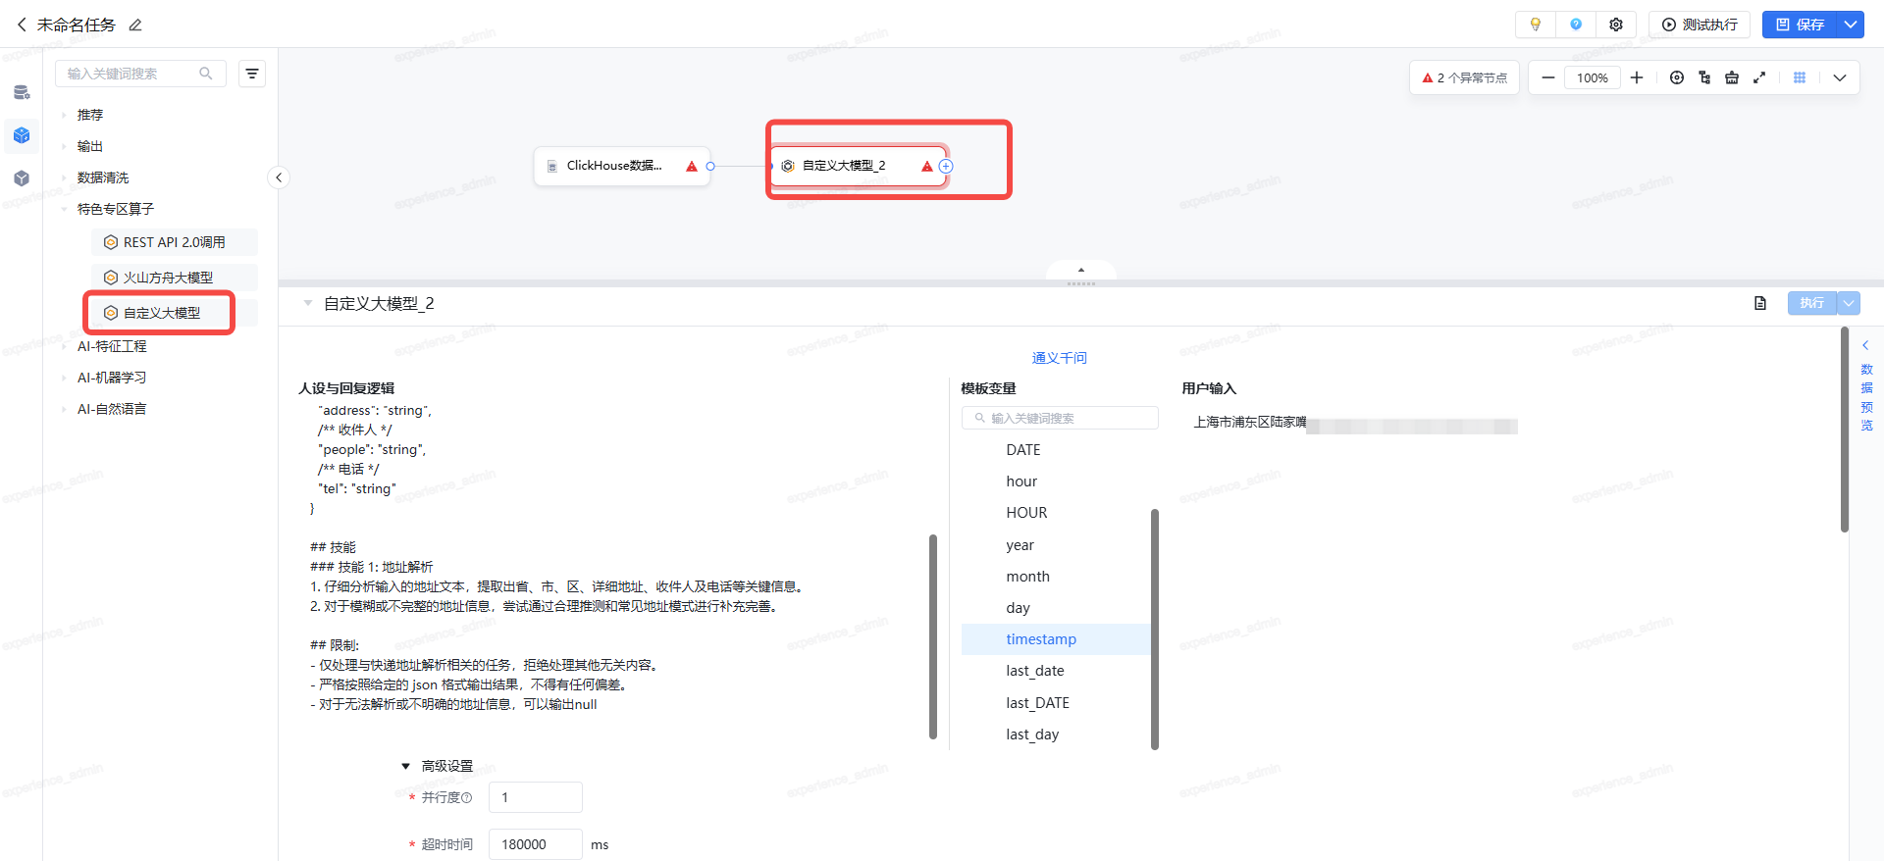Open the blue question mark help icon

pos(1576,25)
